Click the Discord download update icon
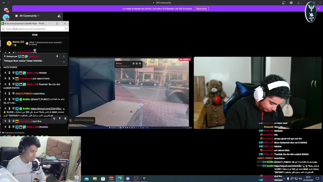This screenshot has height=182, width=323. pyautogui.click(x=299, y=3)
